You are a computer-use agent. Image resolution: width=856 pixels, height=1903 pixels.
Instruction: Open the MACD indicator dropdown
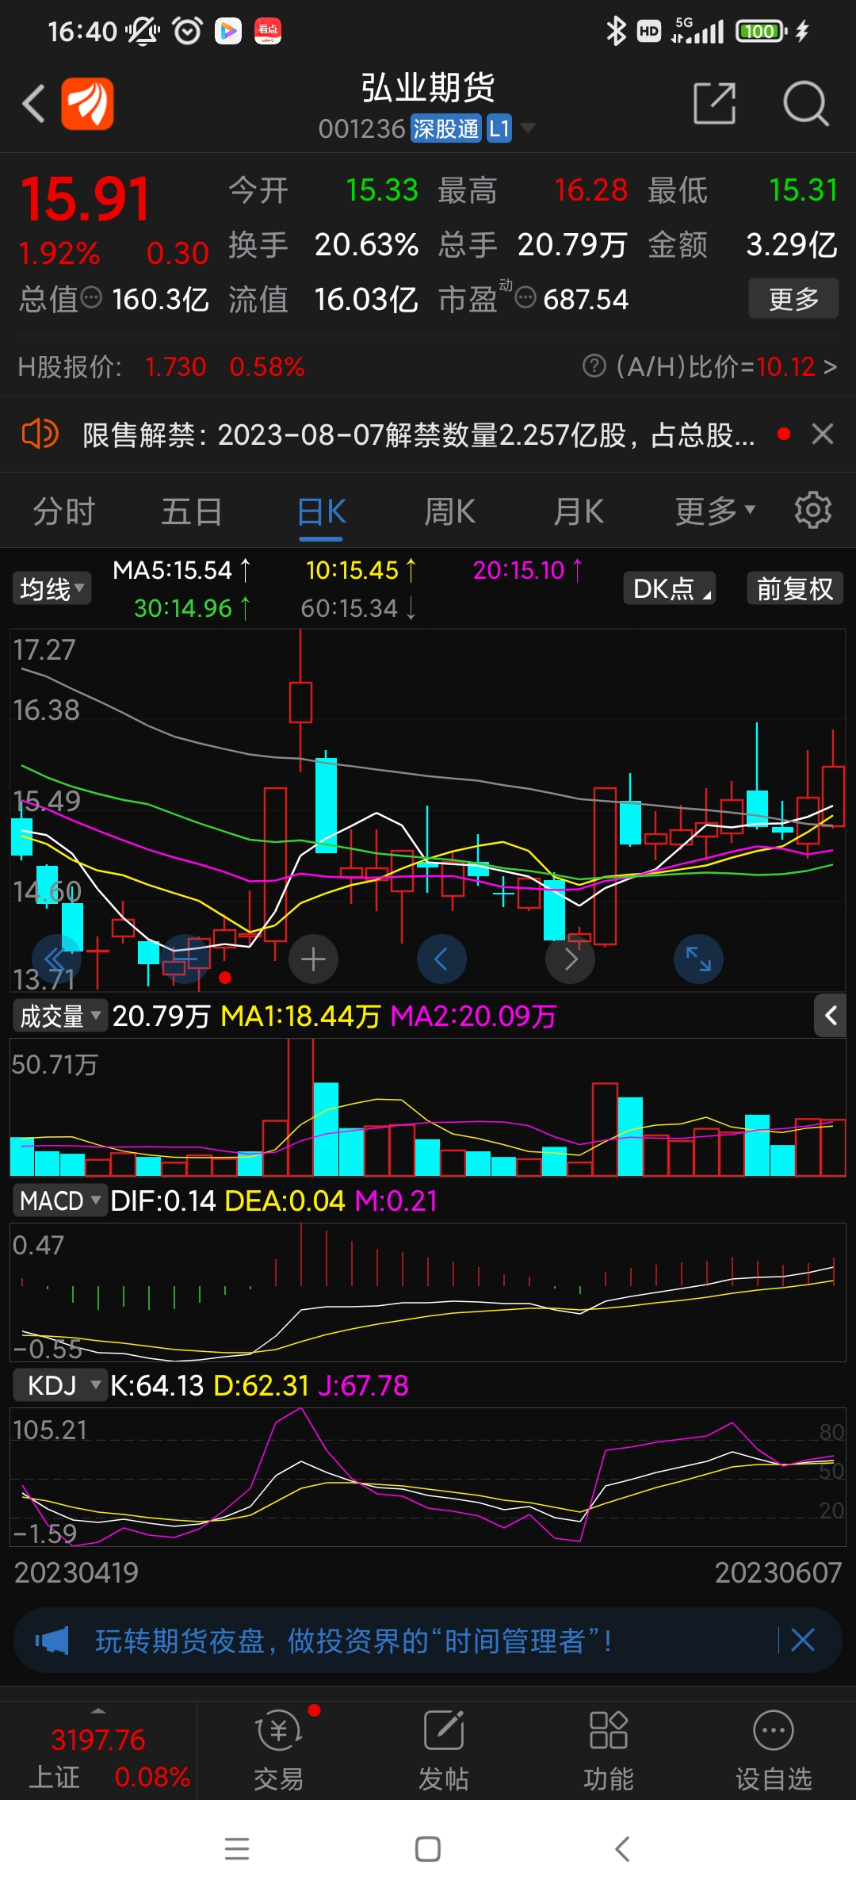(60, 1200)
